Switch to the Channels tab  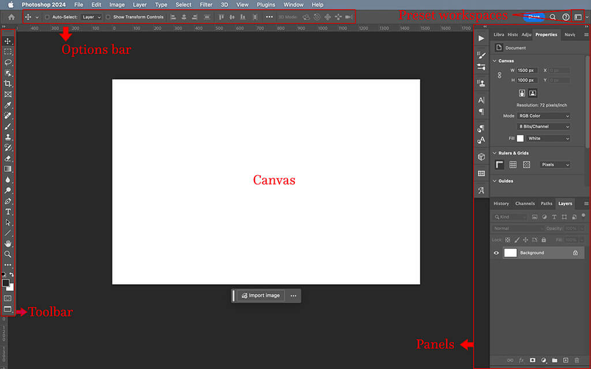(x=525, y=204)
